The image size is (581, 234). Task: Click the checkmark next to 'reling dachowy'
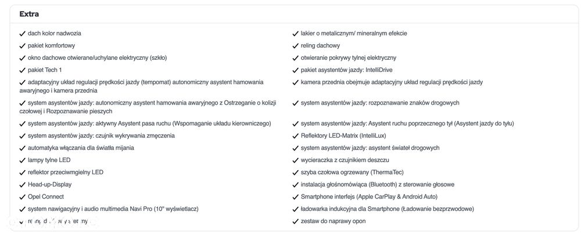tap(295, 46)
